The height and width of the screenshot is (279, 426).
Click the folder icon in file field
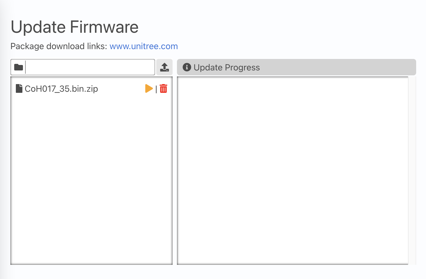18,67
